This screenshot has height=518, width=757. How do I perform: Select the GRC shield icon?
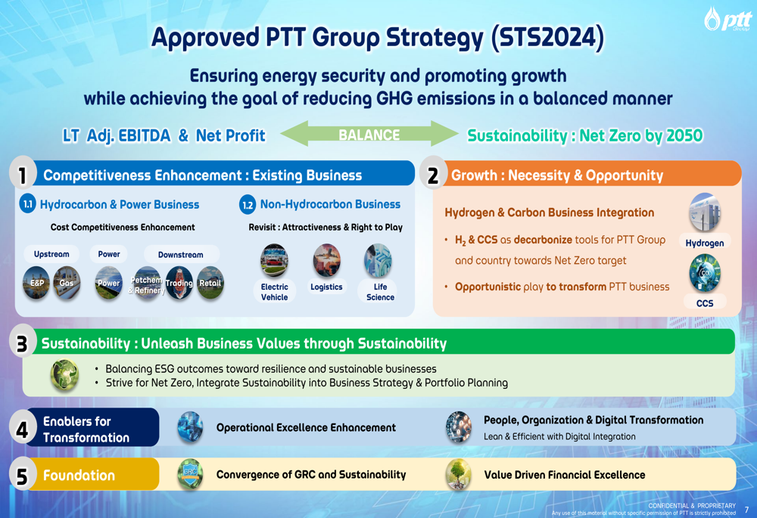coord(190,475)
